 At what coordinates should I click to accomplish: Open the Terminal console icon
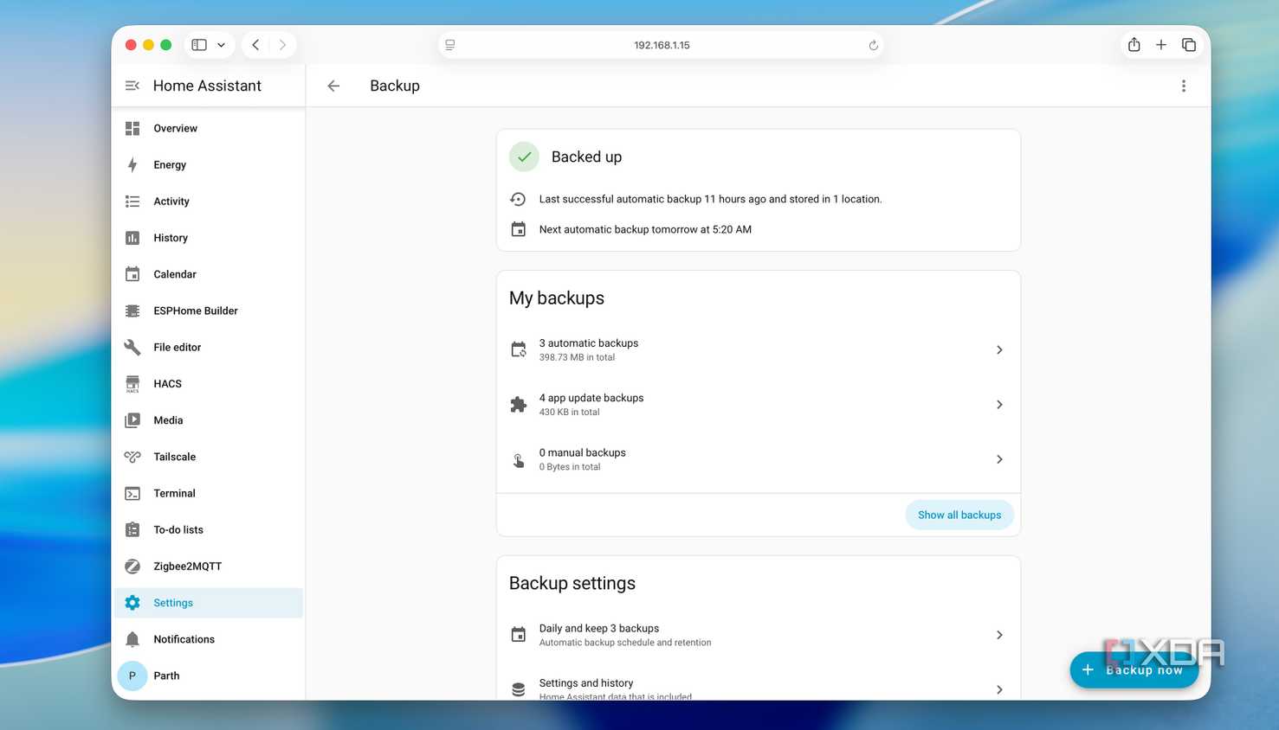[132, 493]
